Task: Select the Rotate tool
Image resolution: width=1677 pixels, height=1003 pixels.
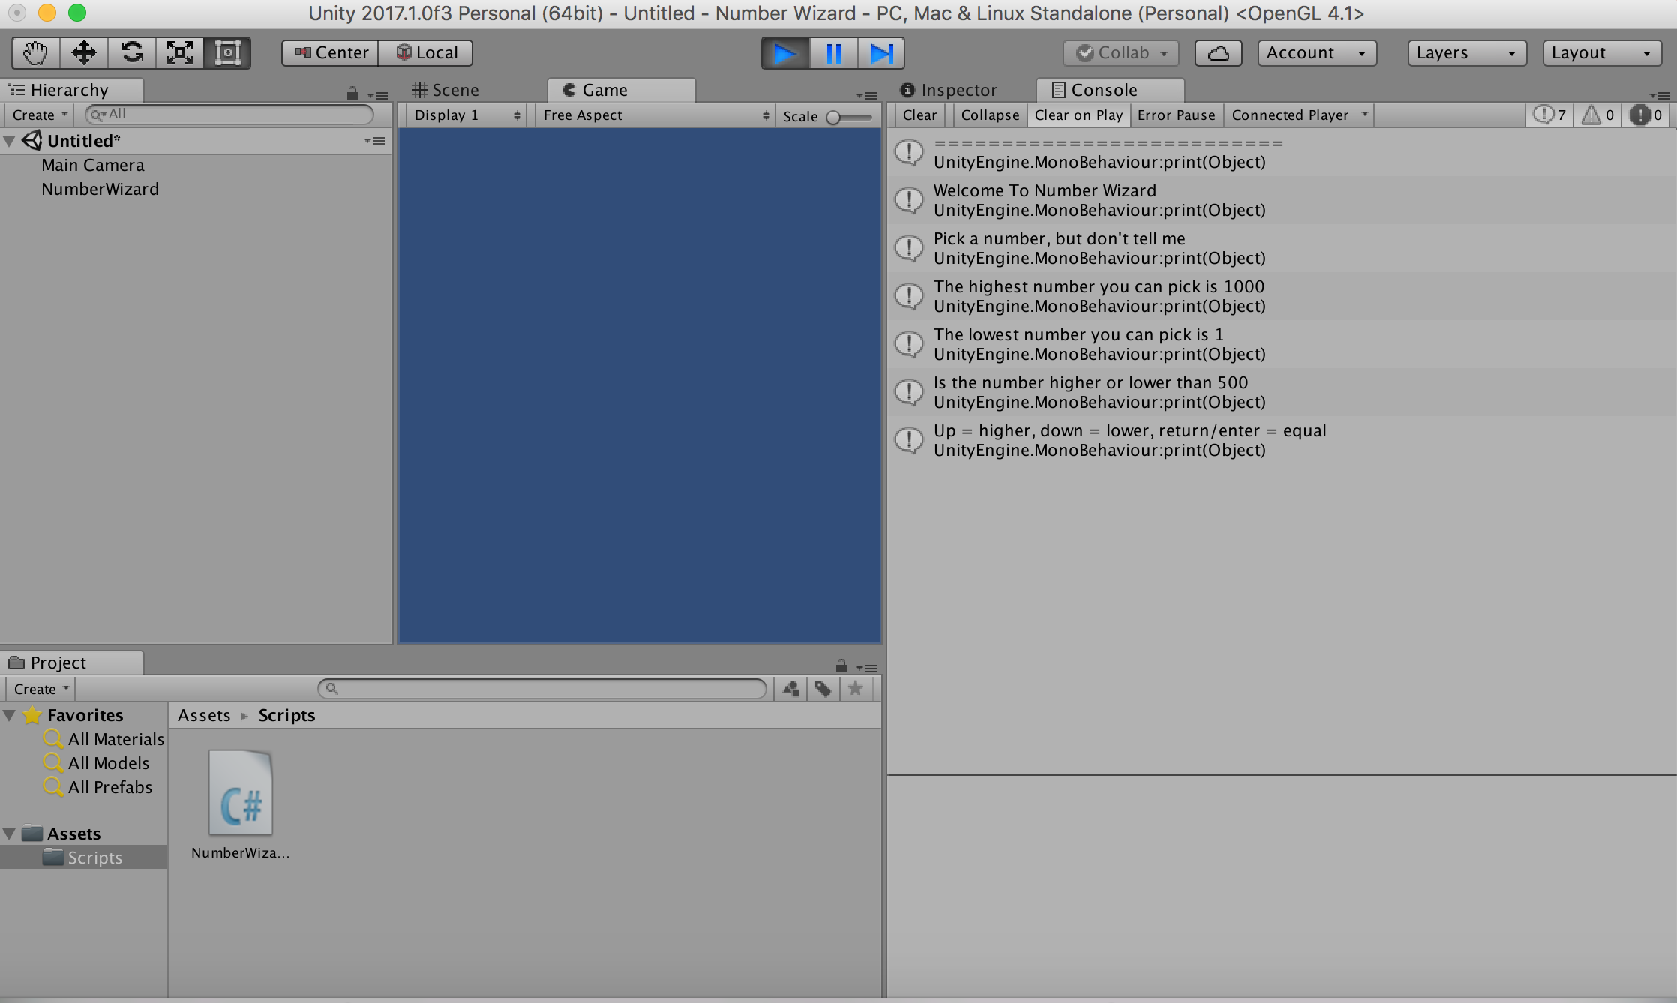Action: pyautogui.click(x=132, y=53)
